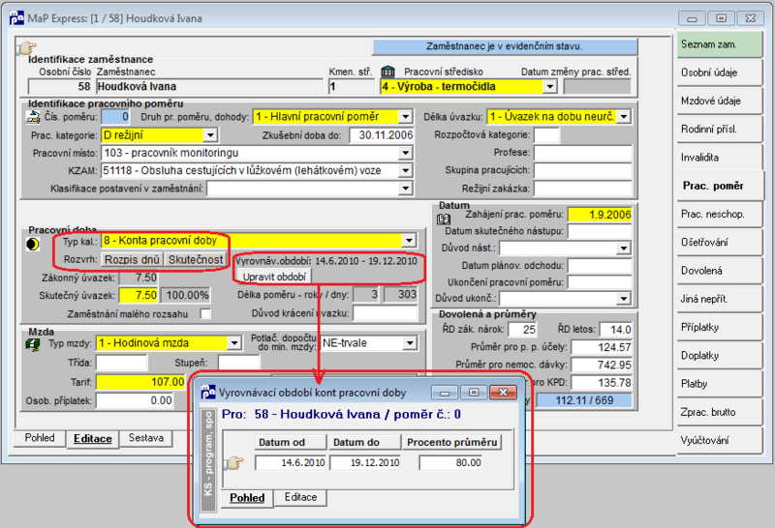Switch to Pohled tab in main window
This screenshot has width=775, height=528.
40,438
